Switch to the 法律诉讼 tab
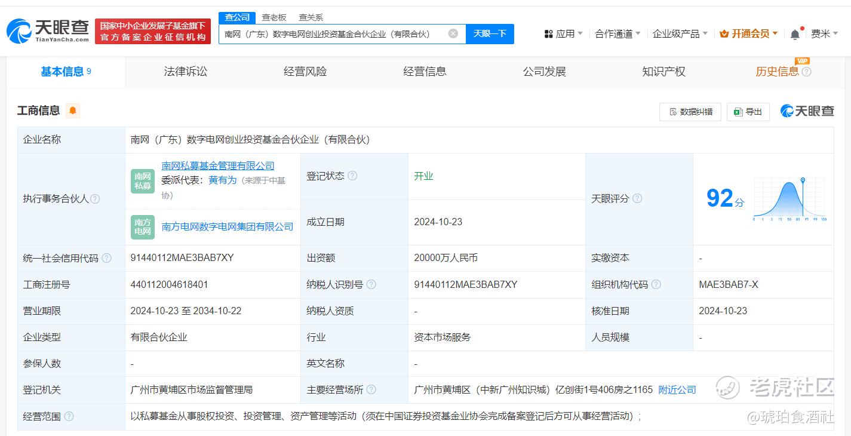The image size is (851, 436). click(x=185, y=71)
